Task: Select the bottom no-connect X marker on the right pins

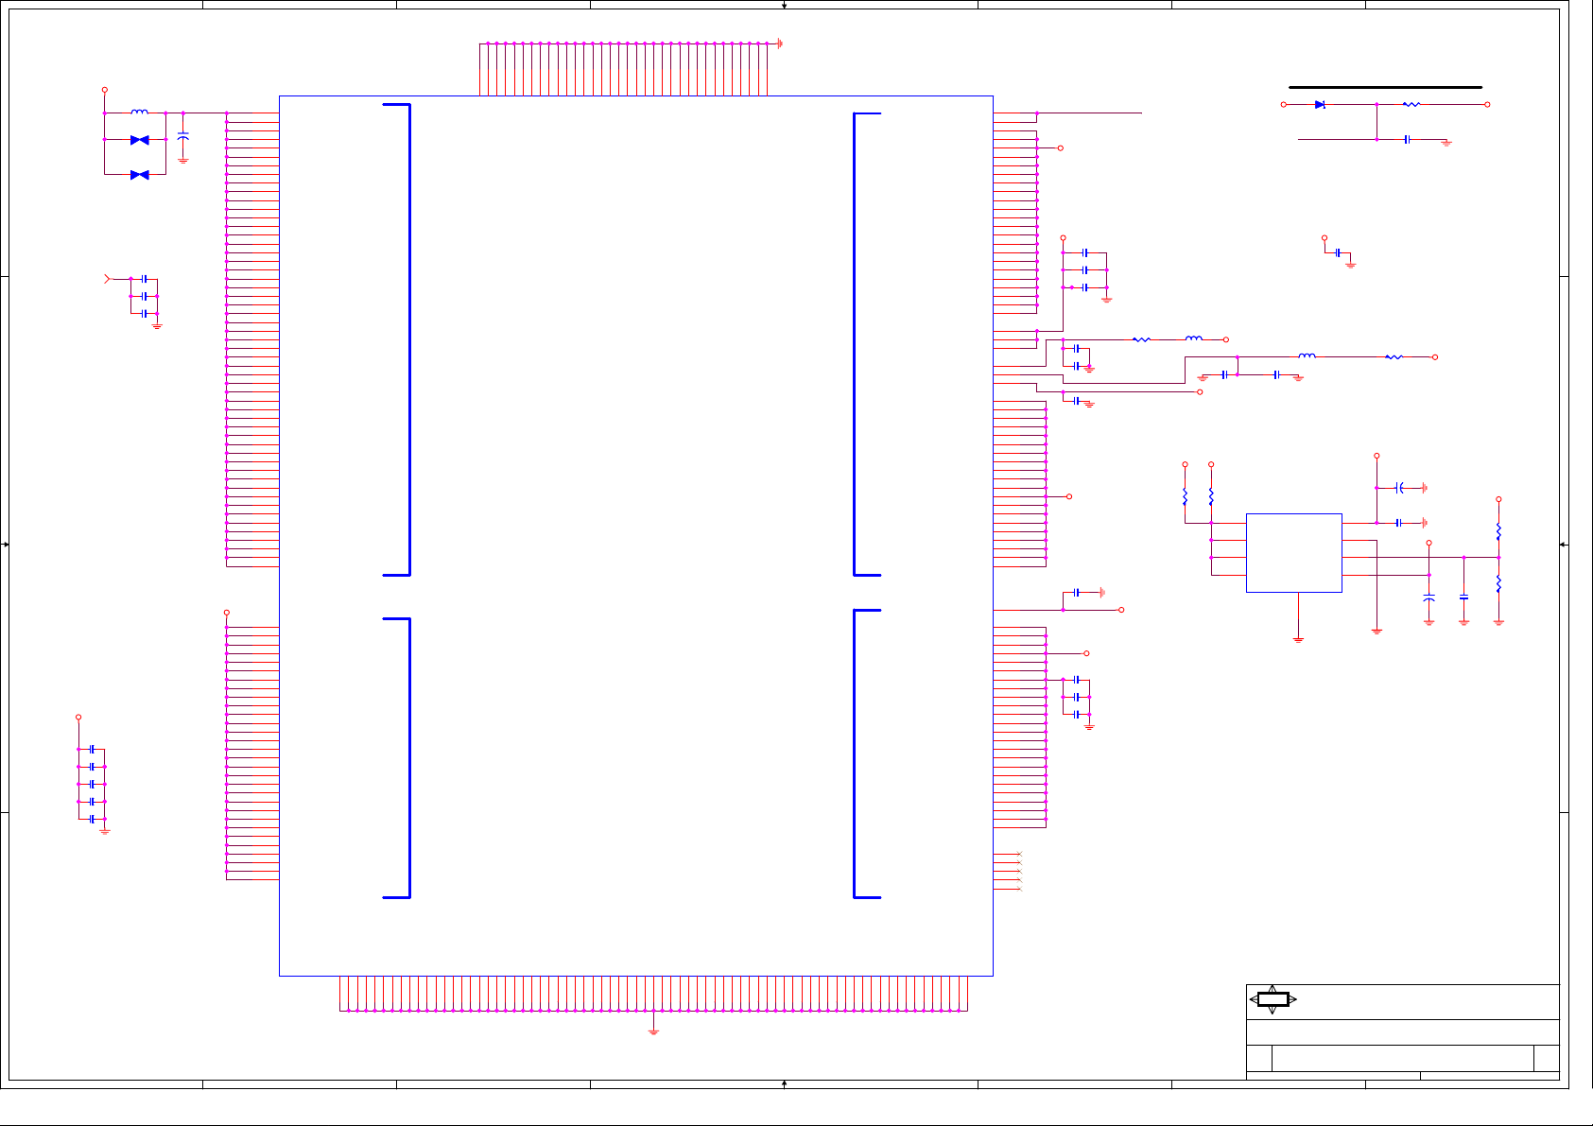Action: click(x=1019, y=889)
